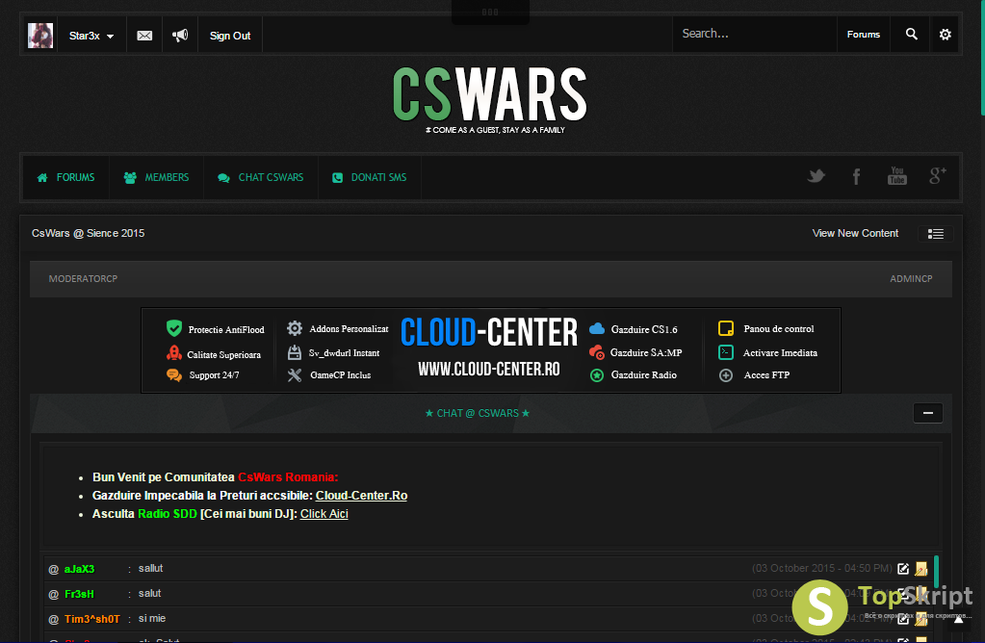The width and height of the screenshot is (985, 643).
Task: Open the private messages envelope icon
Action: tap(144, 36)
